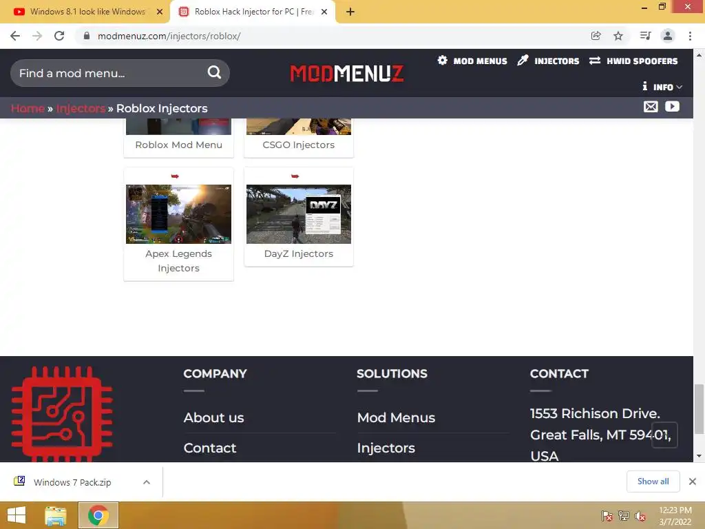Open Apex Legends Injectors text link
The image size is (705, 529).
tap(178, 261)
